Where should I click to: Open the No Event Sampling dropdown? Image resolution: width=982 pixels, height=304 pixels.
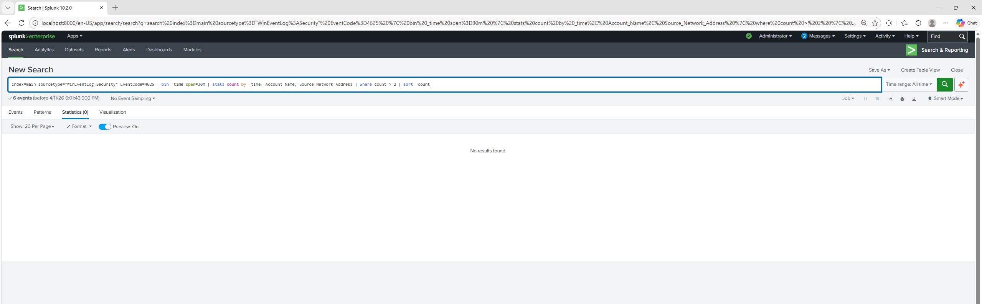click(x=133, y=98)
